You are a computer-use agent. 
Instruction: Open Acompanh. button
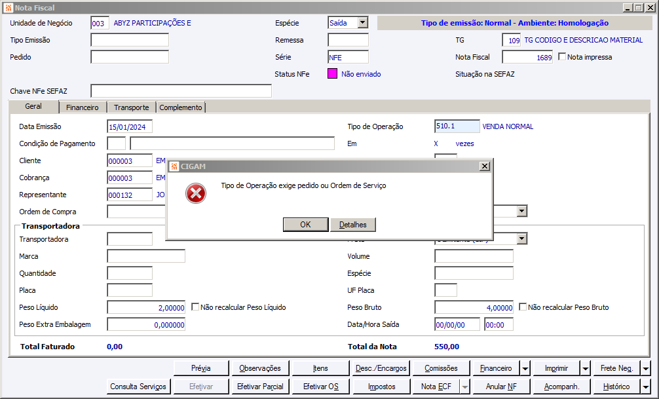tap(561, 387)
